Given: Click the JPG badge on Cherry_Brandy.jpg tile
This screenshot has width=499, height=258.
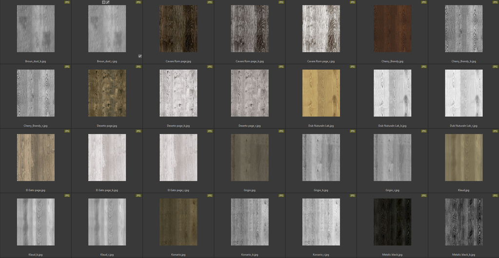Looking at the screenshot, I should tap(423, 2).
